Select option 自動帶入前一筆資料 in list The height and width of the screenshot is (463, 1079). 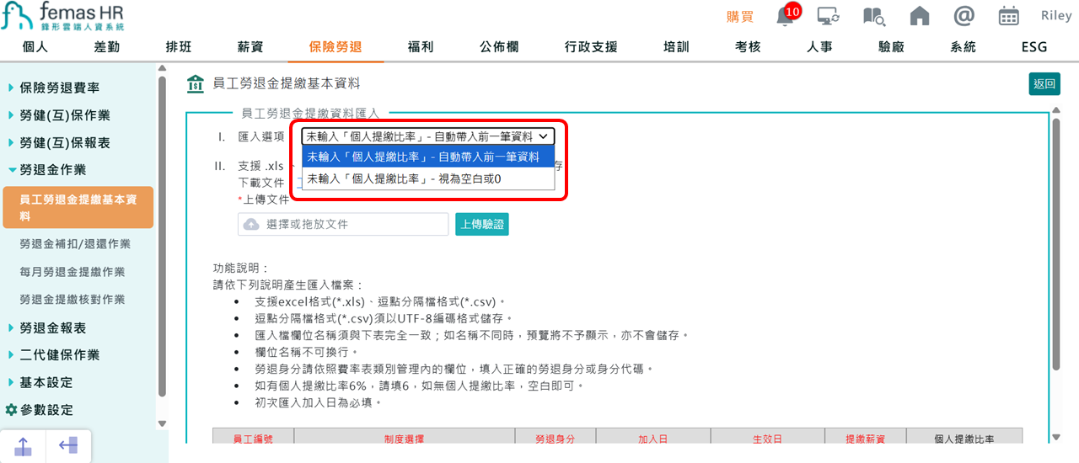click(429, 157)
